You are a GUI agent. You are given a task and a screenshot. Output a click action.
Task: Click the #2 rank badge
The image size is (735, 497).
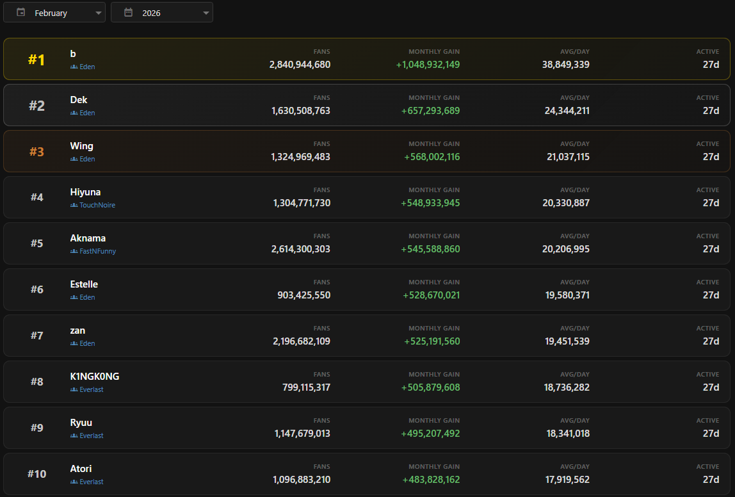coord(36,106)
